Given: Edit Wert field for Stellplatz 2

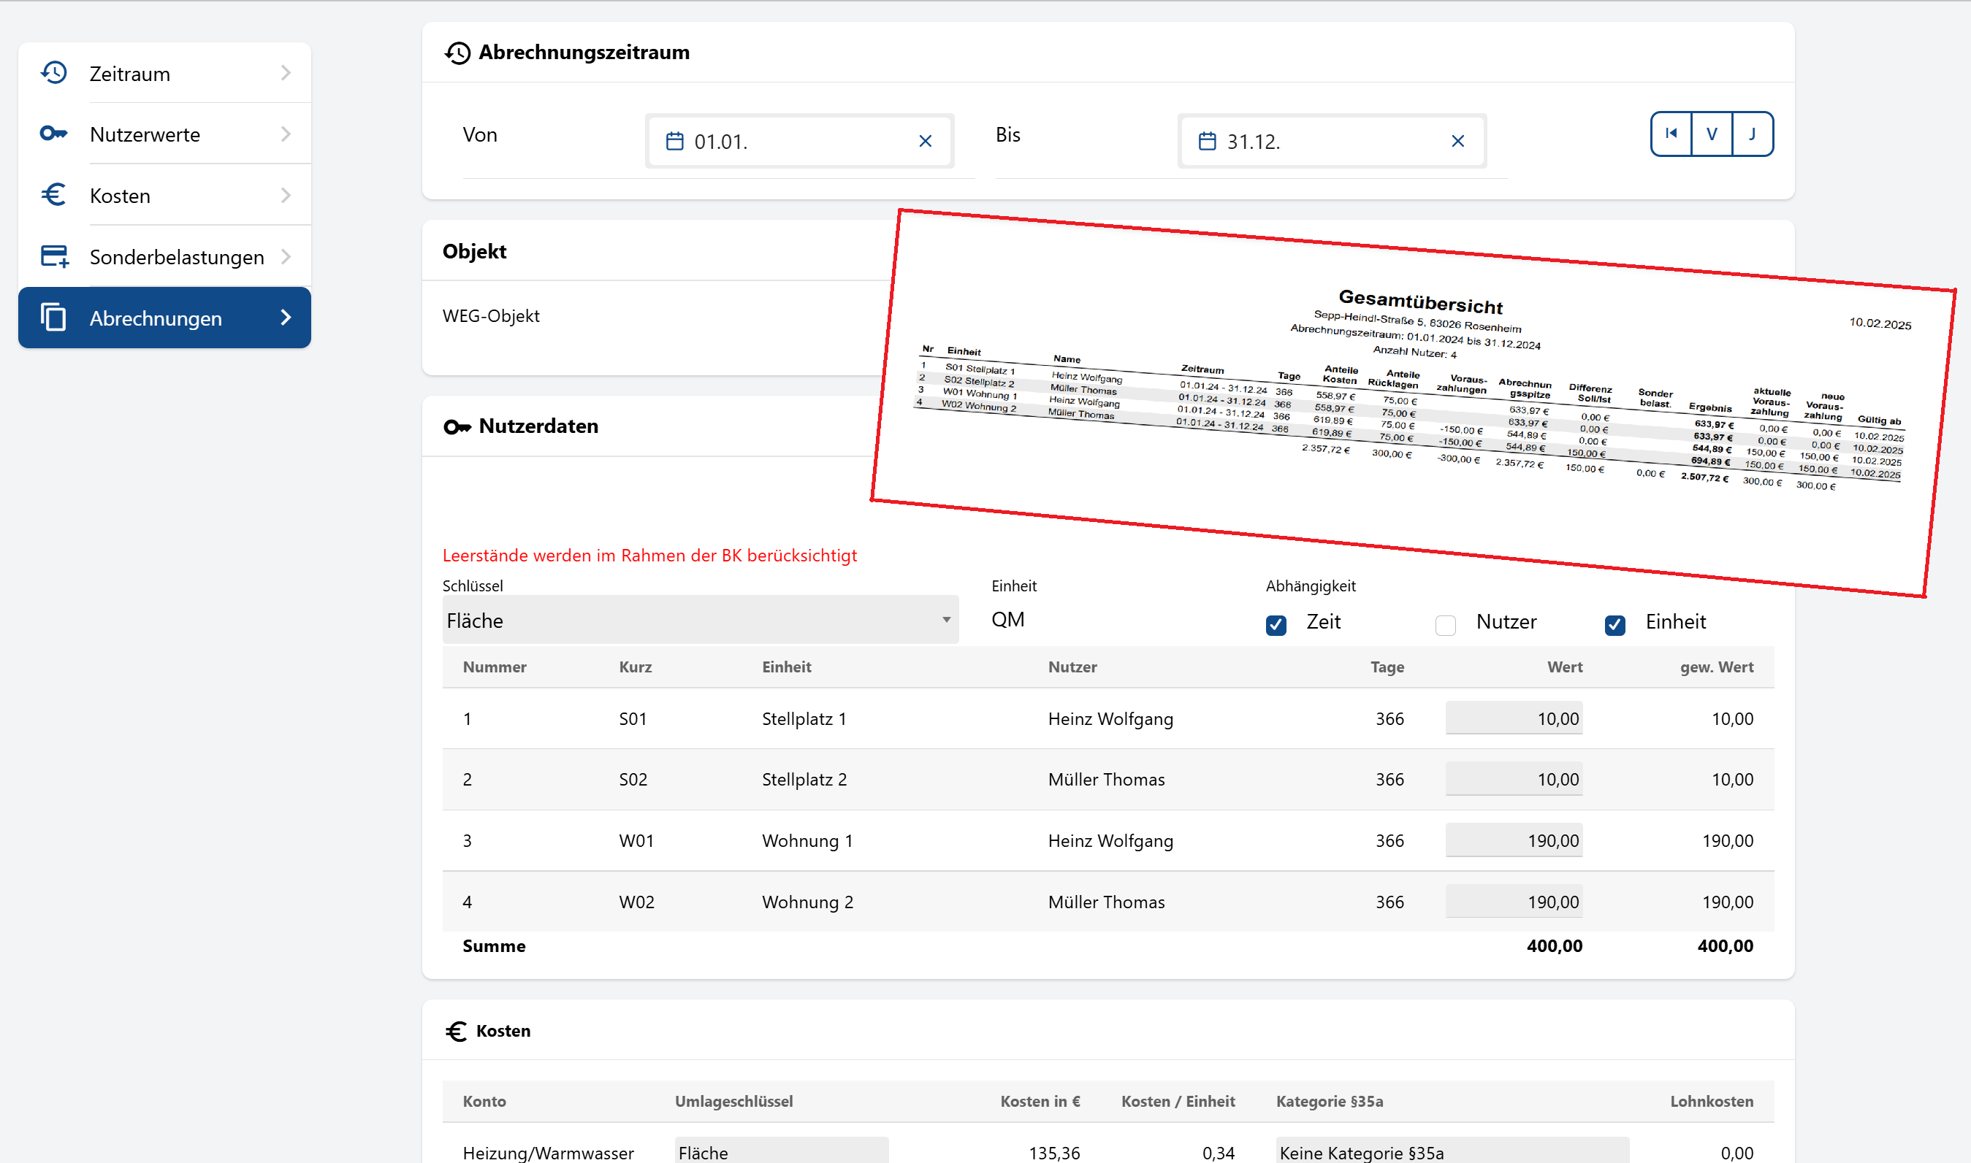Looking at the screenshot, I should click(x=1513, y=779).
